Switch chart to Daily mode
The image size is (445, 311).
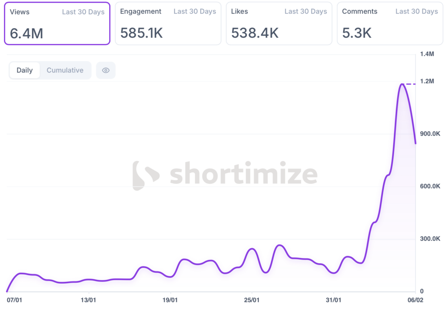click(25, 70)
